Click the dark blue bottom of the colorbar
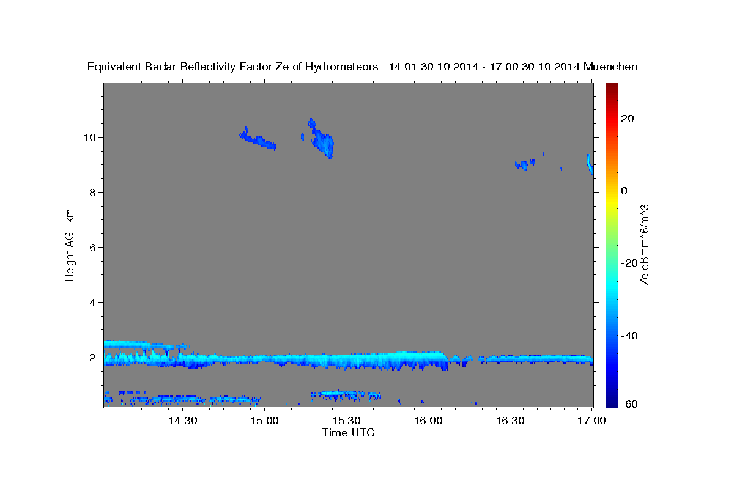The height and width of the screenshot is (489, 734). click(611, 403)
